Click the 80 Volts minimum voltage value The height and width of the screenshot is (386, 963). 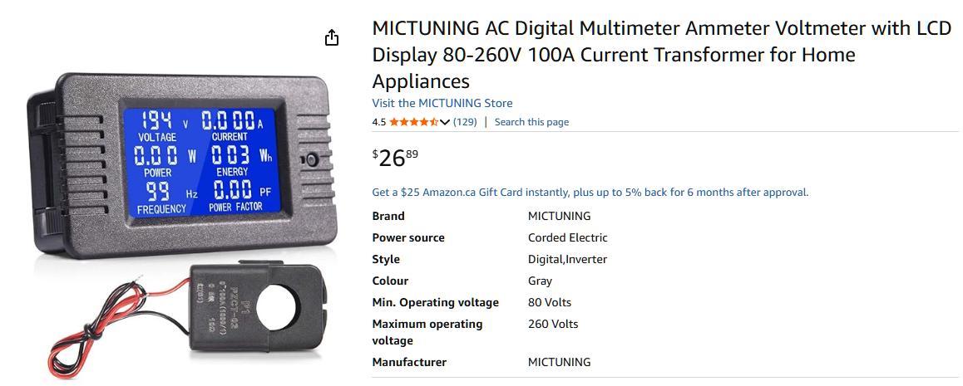[x=549, y=303]
